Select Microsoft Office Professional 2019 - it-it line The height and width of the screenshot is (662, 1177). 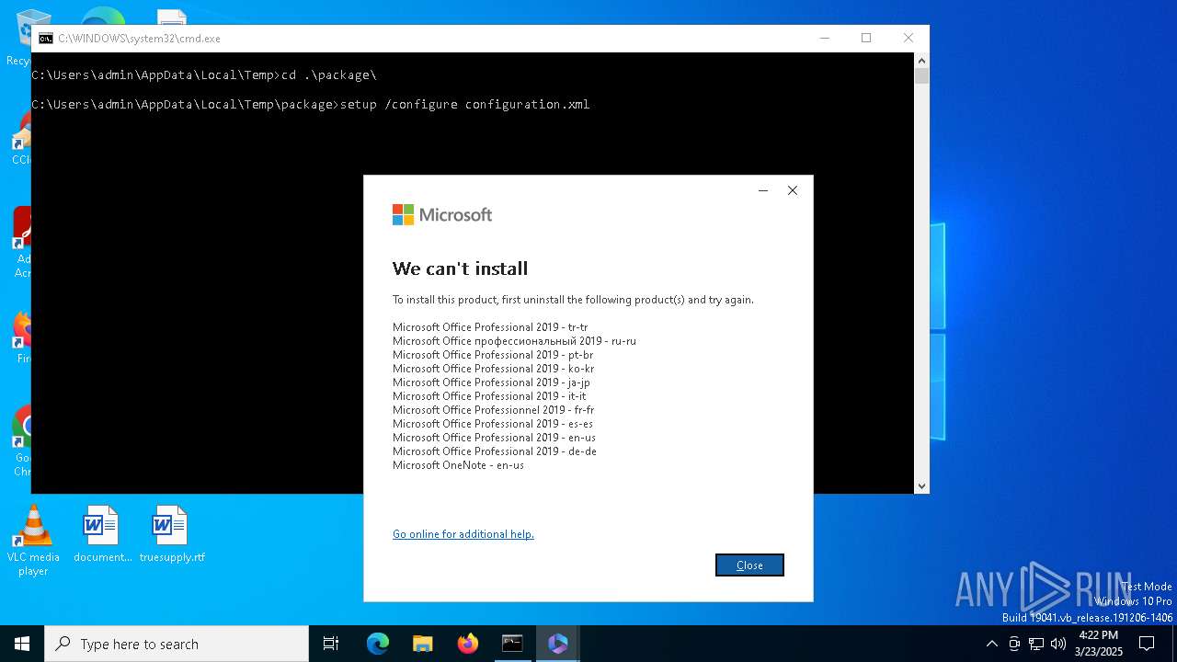click(489, 396)
